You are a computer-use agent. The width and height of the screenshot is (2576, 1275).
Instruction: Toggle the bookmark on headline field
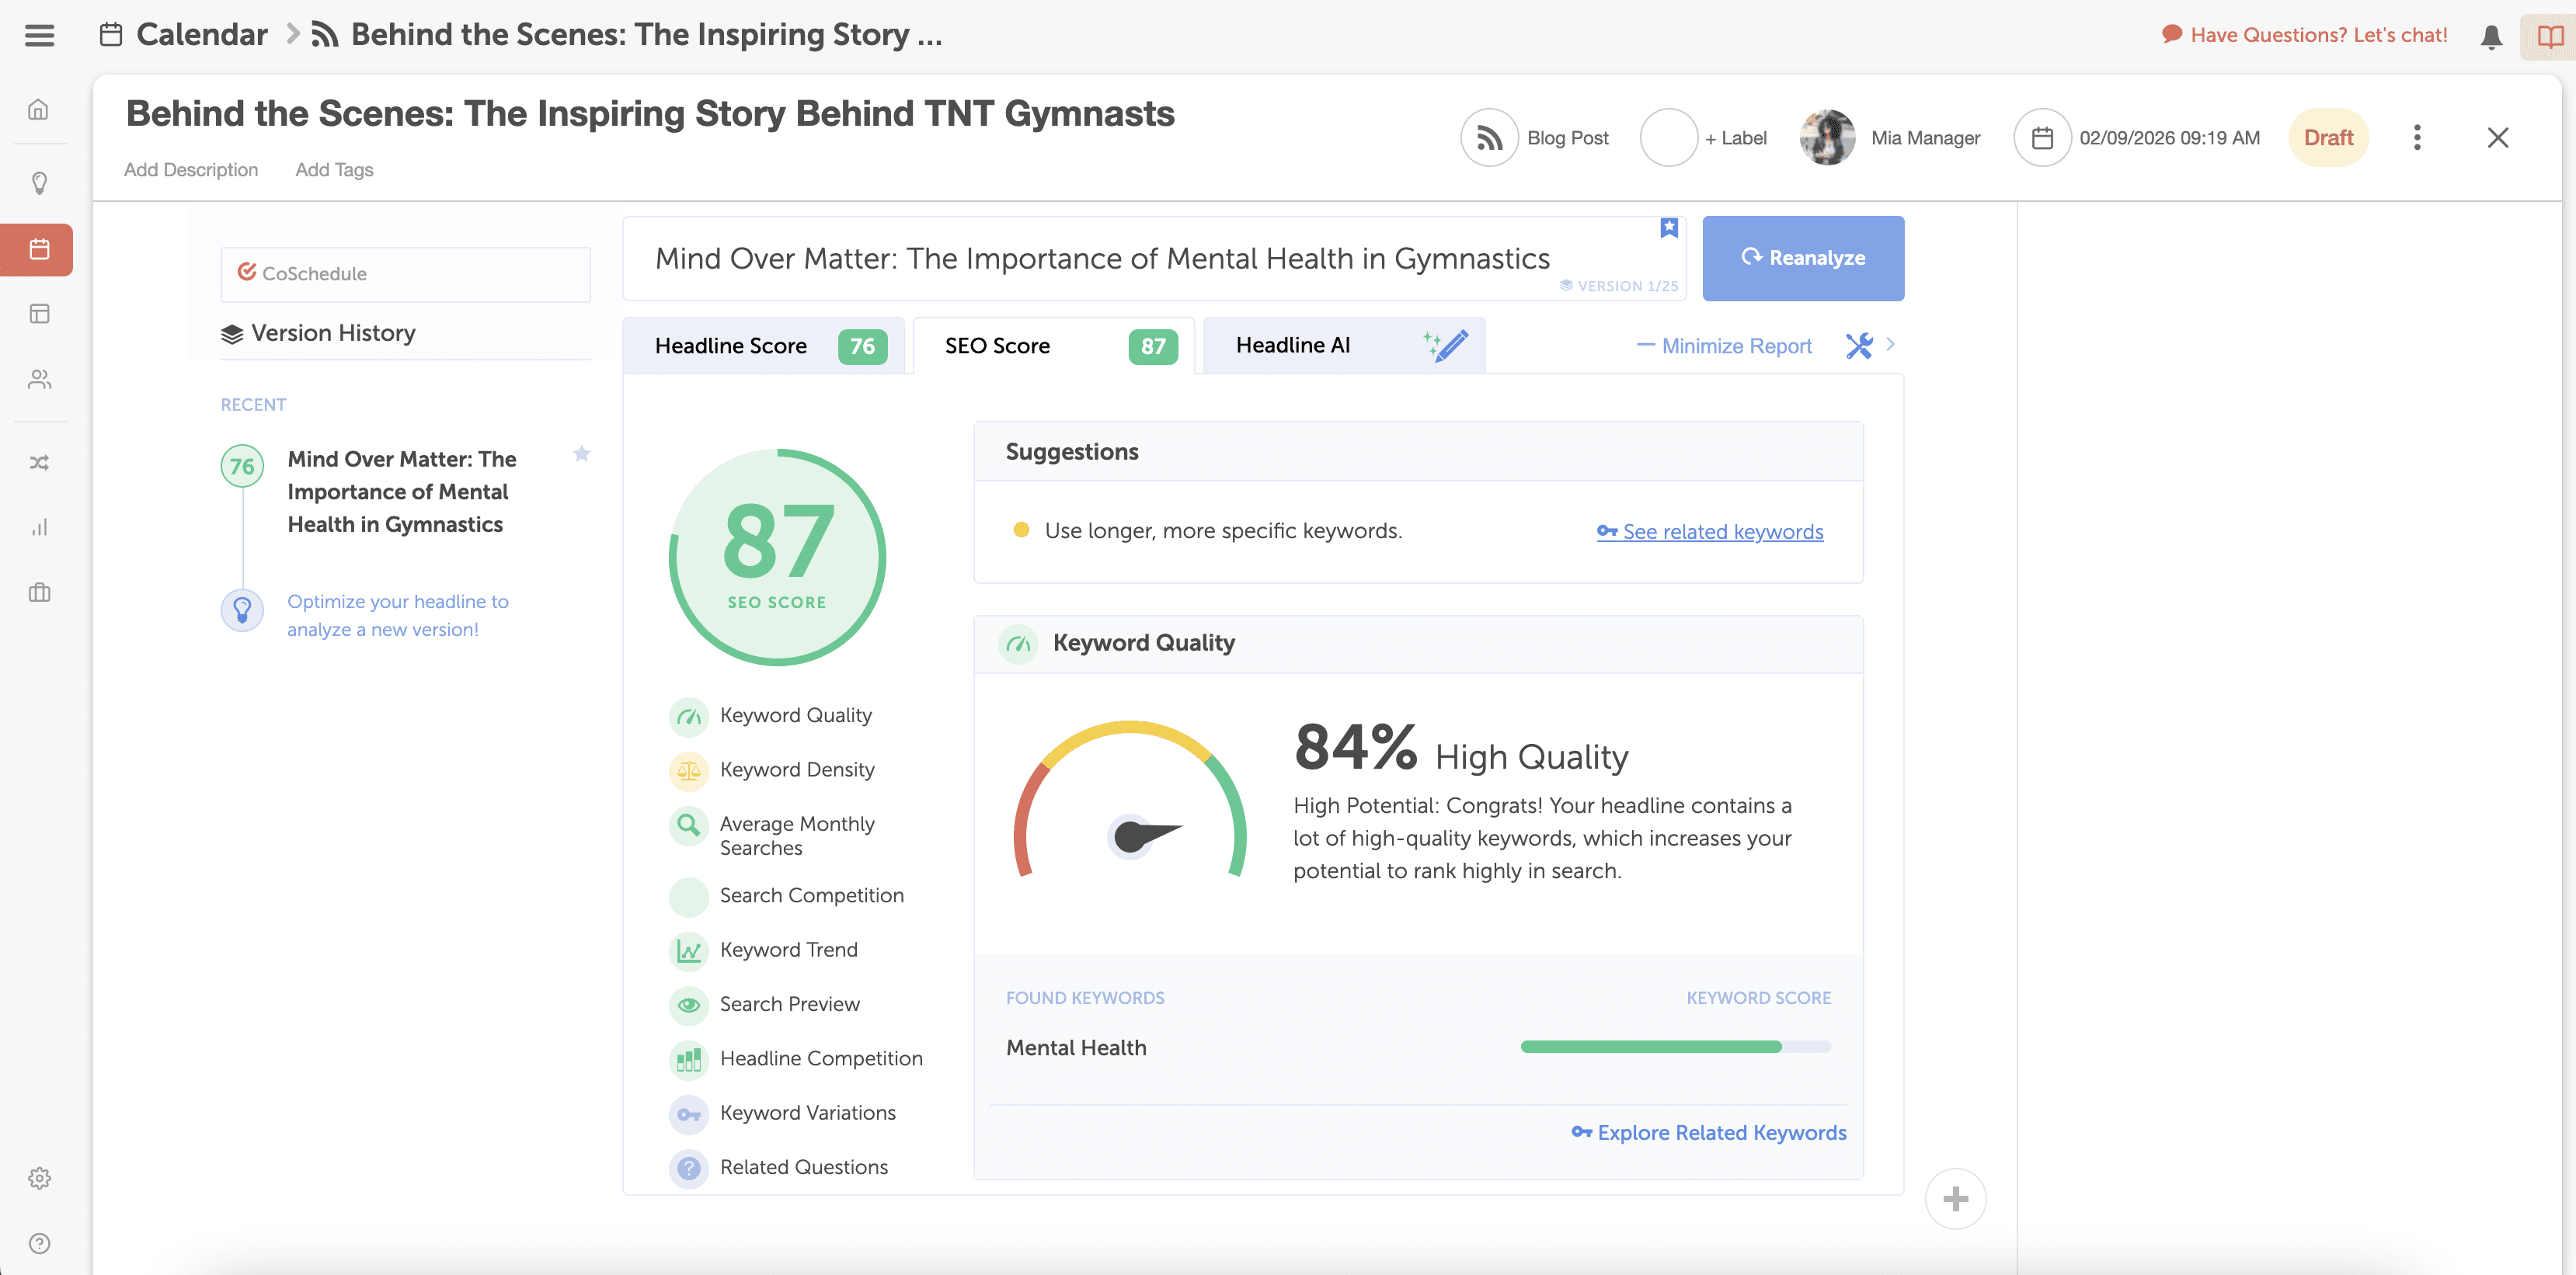(1669, 228)
